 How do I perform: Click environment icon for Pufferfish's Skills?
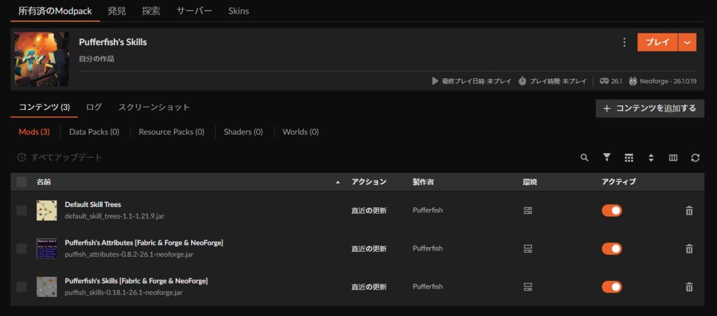tap(528, 286)
